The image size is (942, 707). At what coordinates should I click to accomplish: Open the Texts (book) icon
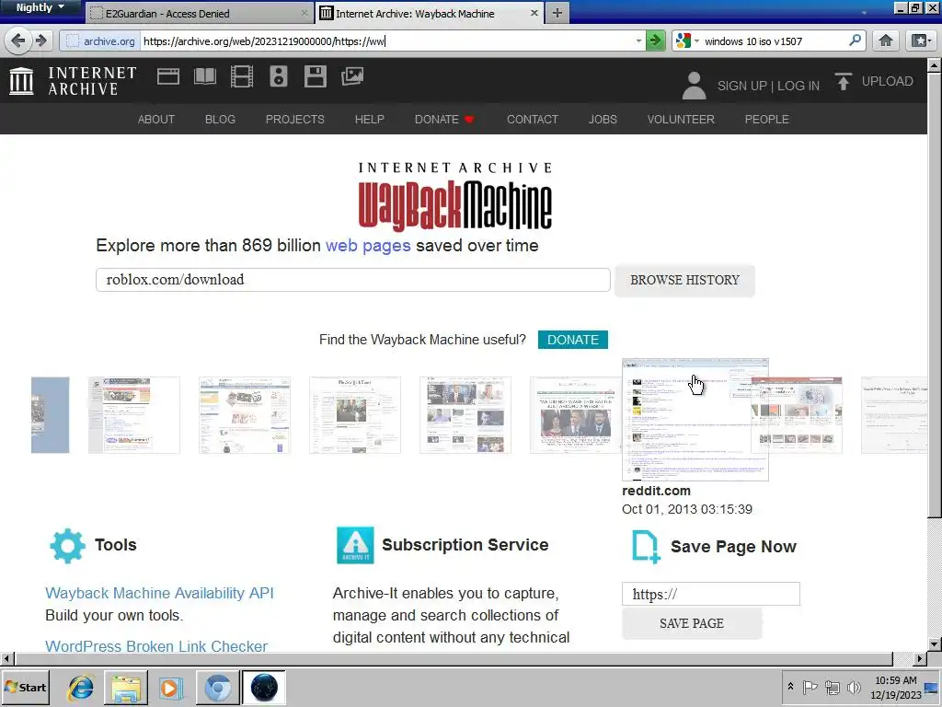(205, 76)
